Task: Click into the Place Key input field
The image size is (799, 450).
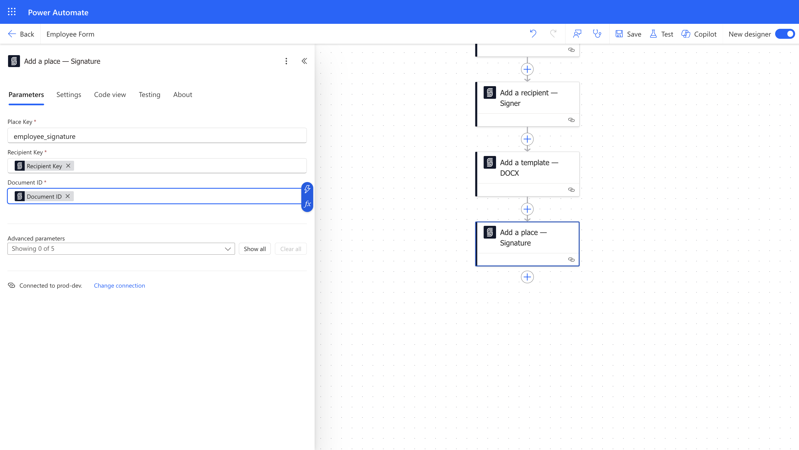Action: point(157,136)
